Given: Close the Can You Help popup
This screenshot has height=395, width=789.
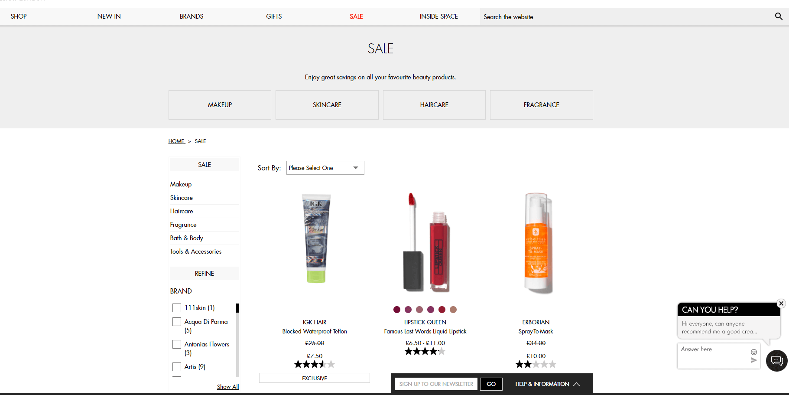Looking at the screenshot, I should (x=781, y=304).
